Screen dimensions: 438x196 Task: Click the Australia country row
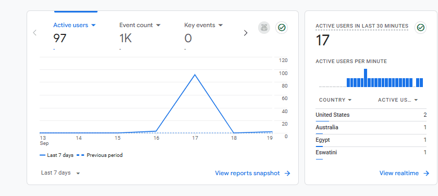coord(371,128)
